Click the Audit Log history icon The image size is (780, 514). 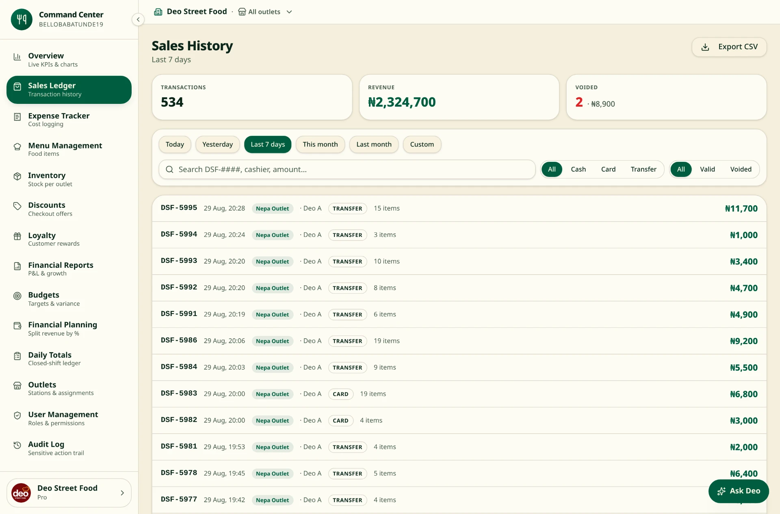(x=17, y=445)
